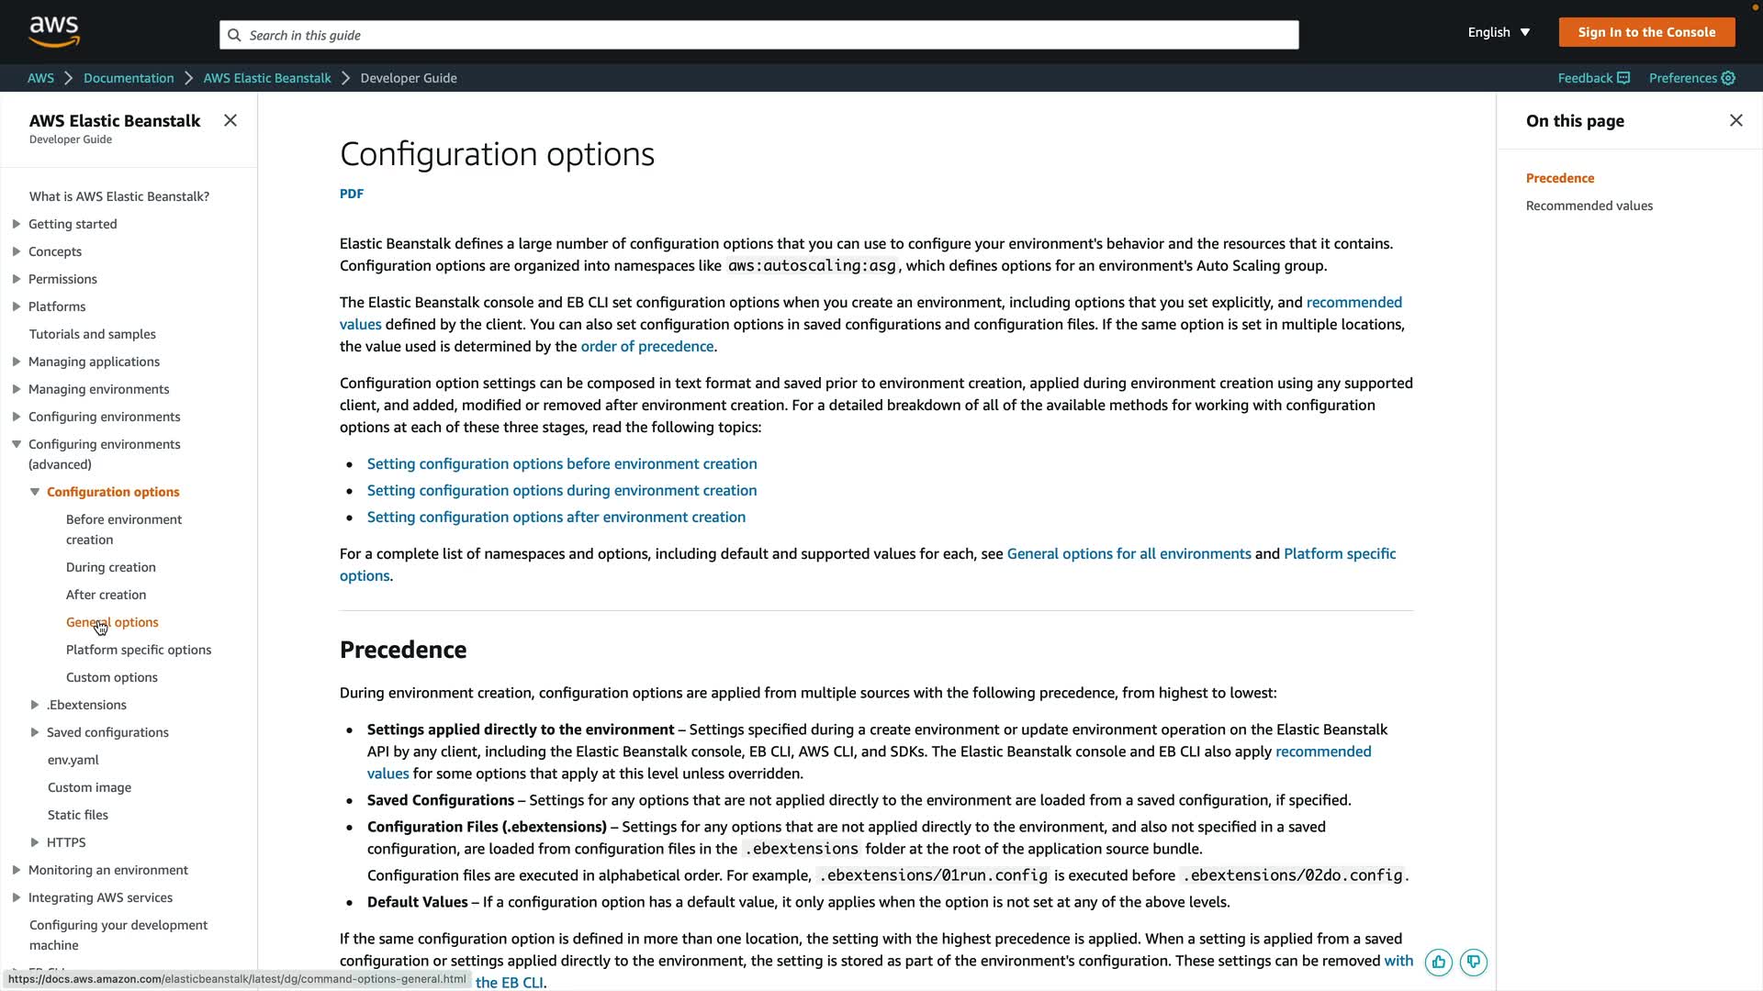Image resolution: width=1763 pixels, height=991 pixels.
Task: Open the PDF link
Action: pos(352,194)
